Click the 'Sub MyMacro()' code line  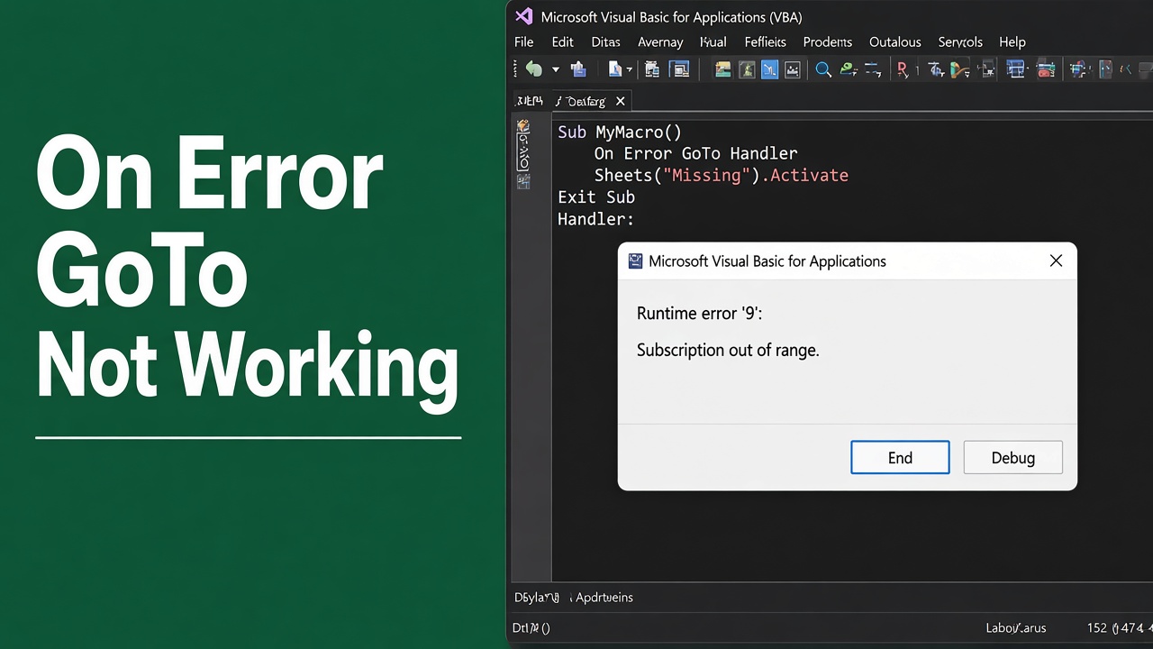pos(620,132)
